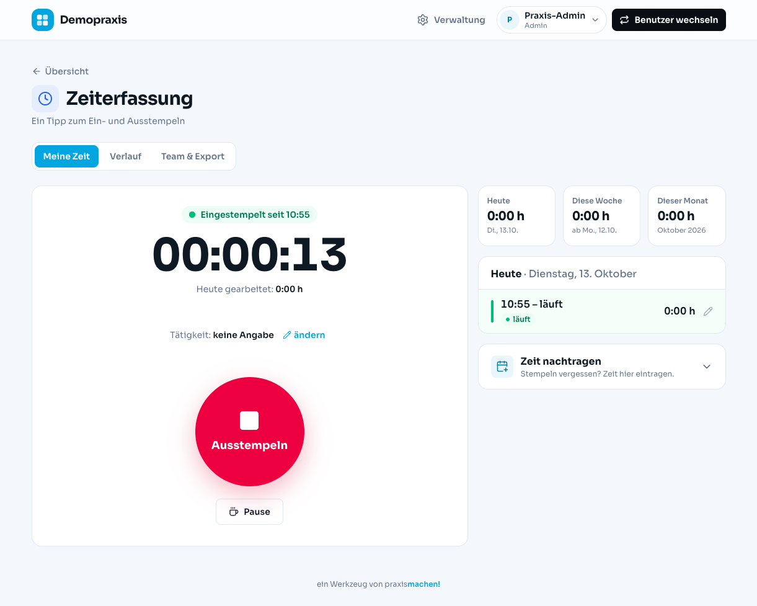Click the swap arrows icon on Benutzer wechseln

click(624, 20)
